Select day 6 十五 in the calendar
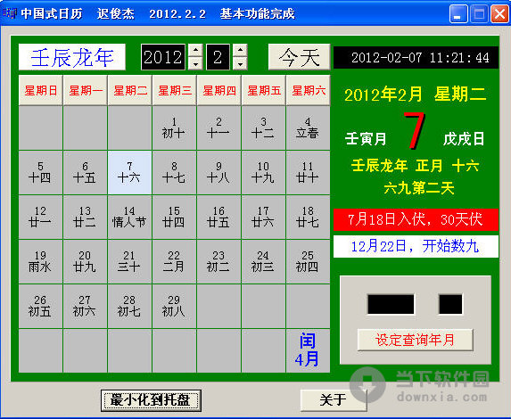The width and height of the screenshot is (511, 419). [x=85, y=173]
